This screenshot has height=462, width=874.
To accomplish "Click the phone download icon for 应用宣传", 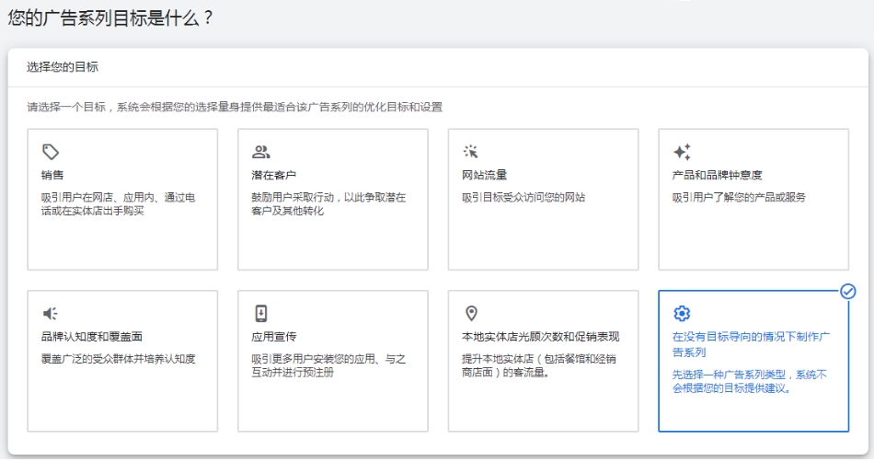I will pos(261,313).
